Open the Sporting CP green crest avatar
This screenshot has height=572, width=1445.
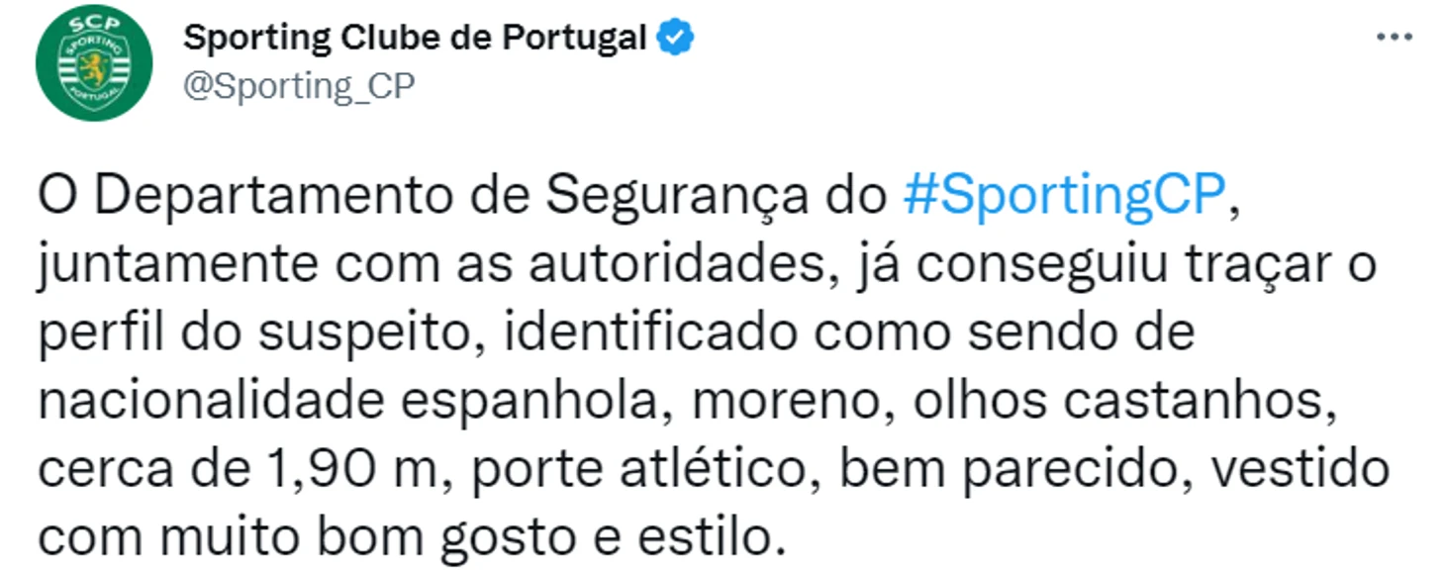coord(94,62)
